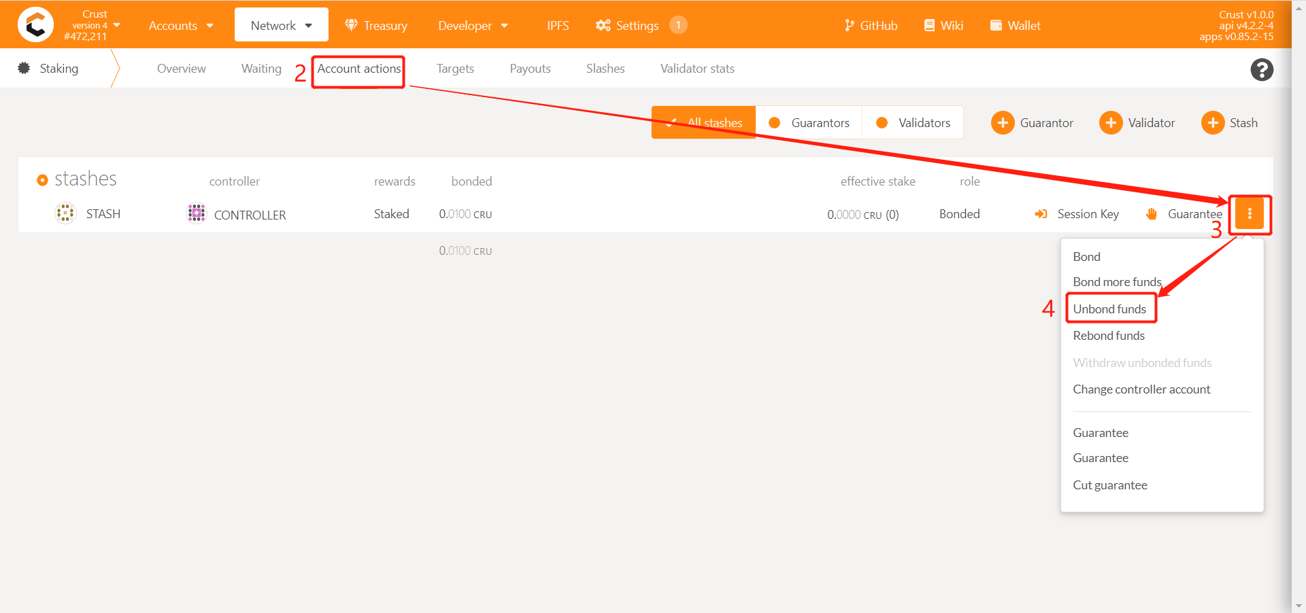
Task: Go to the IPFS page
Action: (x=558, y=25)
